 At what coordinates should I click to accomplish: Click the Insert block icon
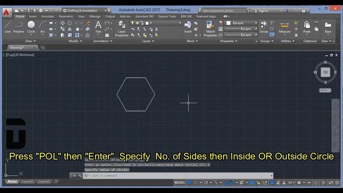point(188,27)
